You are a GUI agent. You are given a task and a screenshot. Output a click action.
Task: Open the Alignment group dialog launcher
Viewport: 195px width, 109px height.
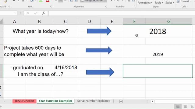106,7
